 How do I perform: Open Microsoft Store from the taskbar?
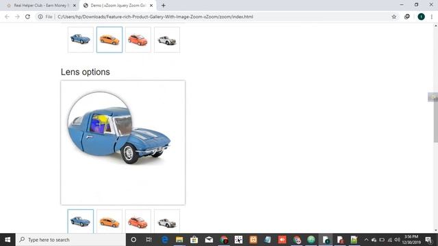point(194,240)
